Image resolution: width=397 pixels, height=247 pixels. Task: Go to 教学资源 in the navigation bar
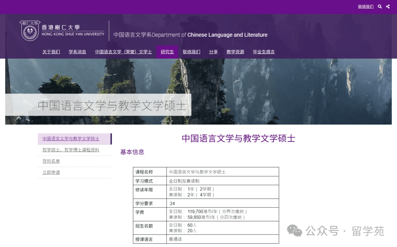235,52
